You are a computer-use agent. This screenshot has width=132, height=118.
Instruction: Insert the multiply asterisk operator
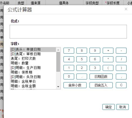point(108,59)
